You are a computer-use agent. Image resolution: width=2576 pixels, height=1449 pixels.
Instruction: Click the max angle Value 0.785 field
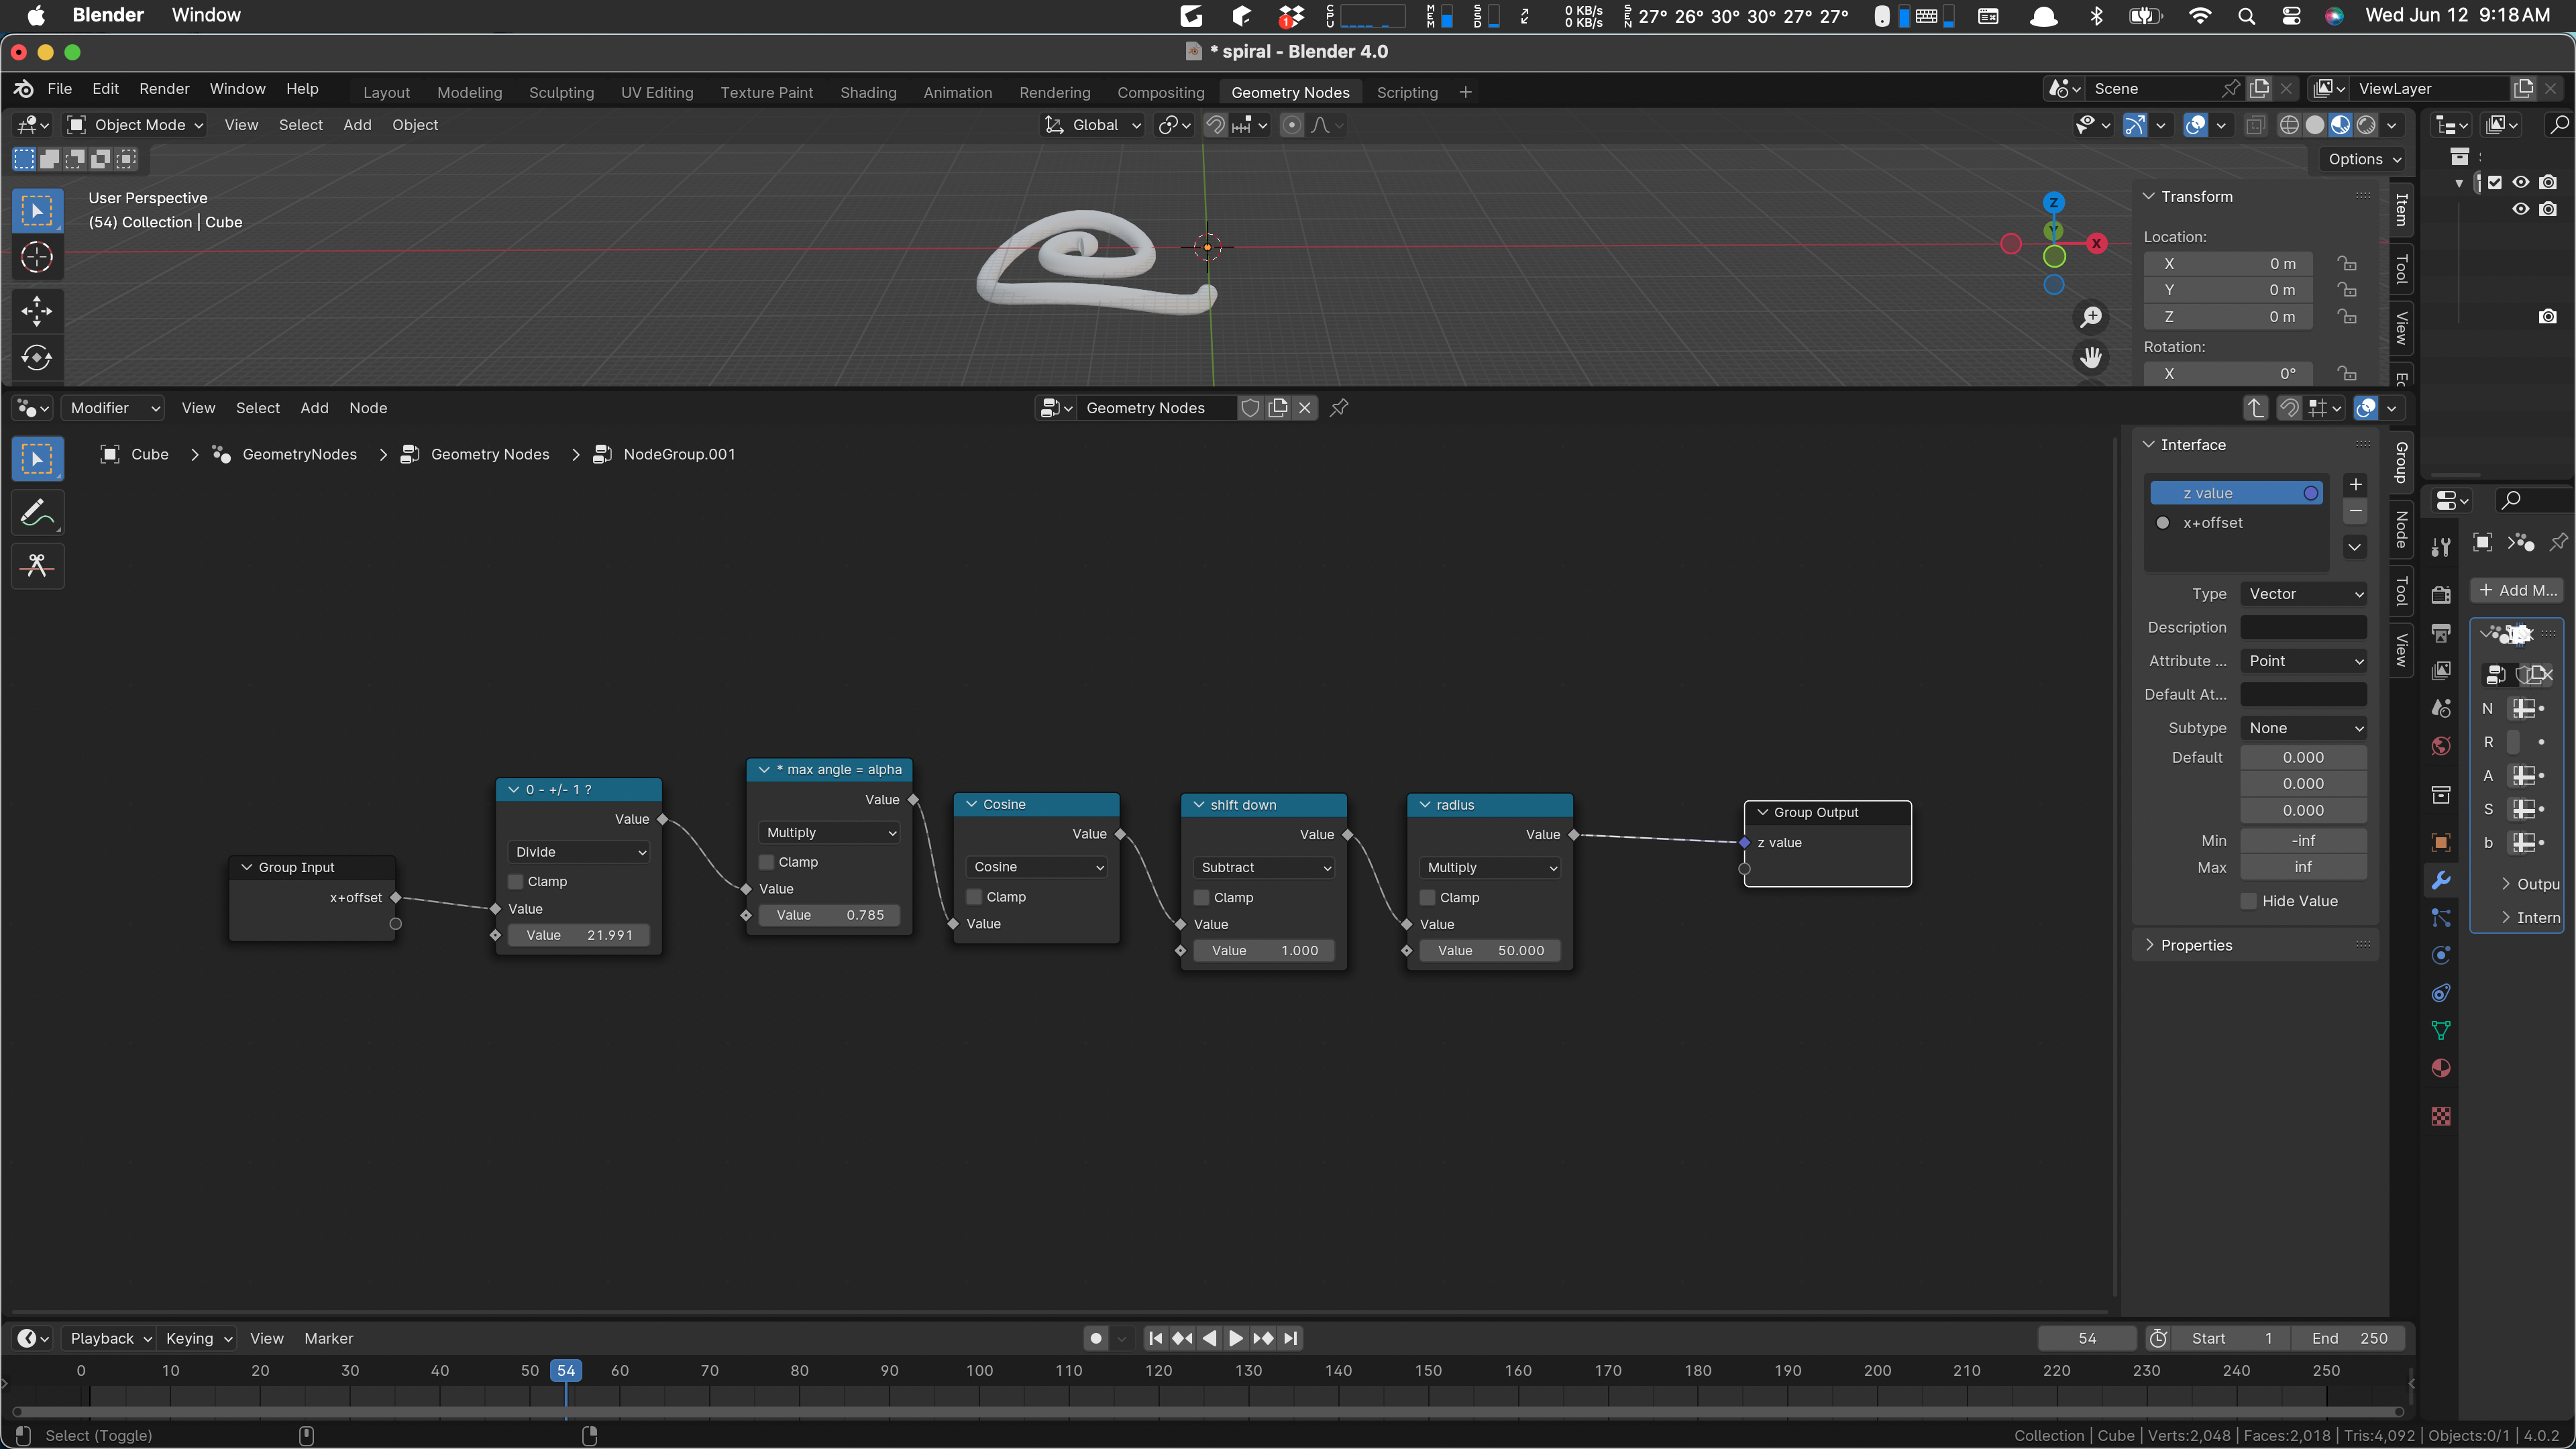tap(829, 915)
